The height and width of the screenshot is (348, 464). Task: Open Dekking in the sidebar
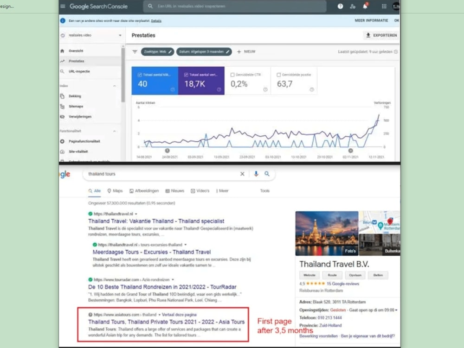pyautogui.click(x=75, y=96)
